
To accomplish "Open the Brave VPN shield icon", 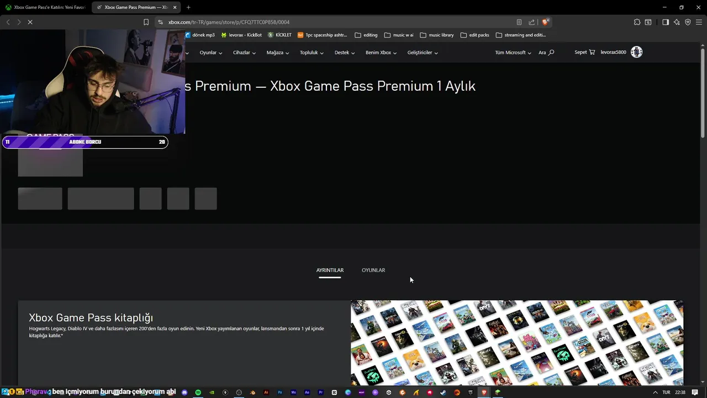I will 688,22.
